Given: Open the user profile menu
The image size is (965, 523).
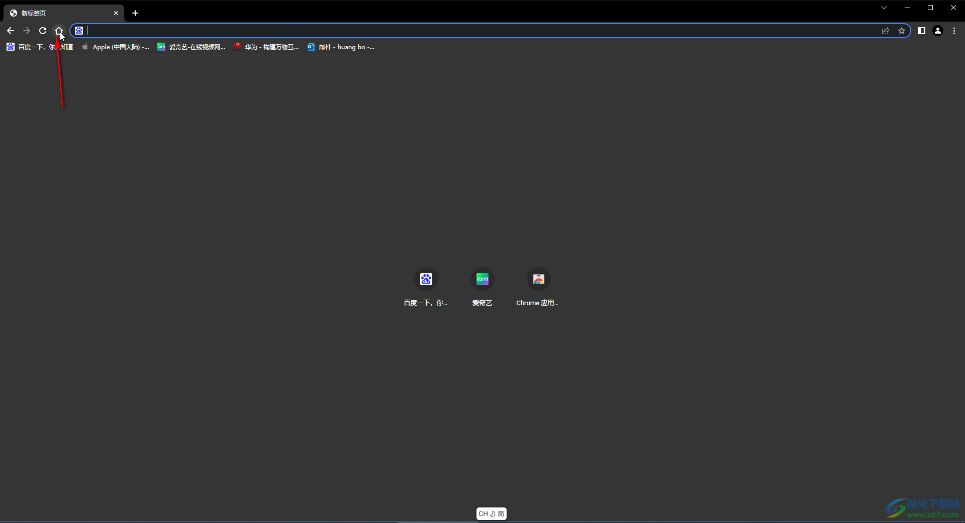Looking at the screenshot, I should tap(938, 31).
